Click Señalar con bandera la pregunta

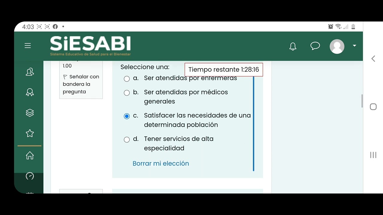point(81,84)
